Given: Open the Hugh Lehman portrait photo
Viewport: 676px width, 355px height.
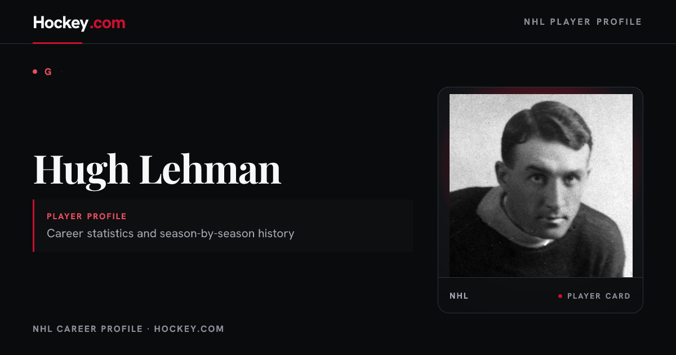Looking at the screenshot, I should (x=541, y=185).
